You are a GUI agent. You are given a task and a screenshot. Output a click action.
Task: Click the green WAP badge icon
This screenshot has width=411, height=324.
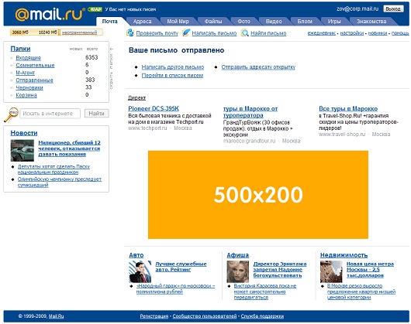coord(95,9)
